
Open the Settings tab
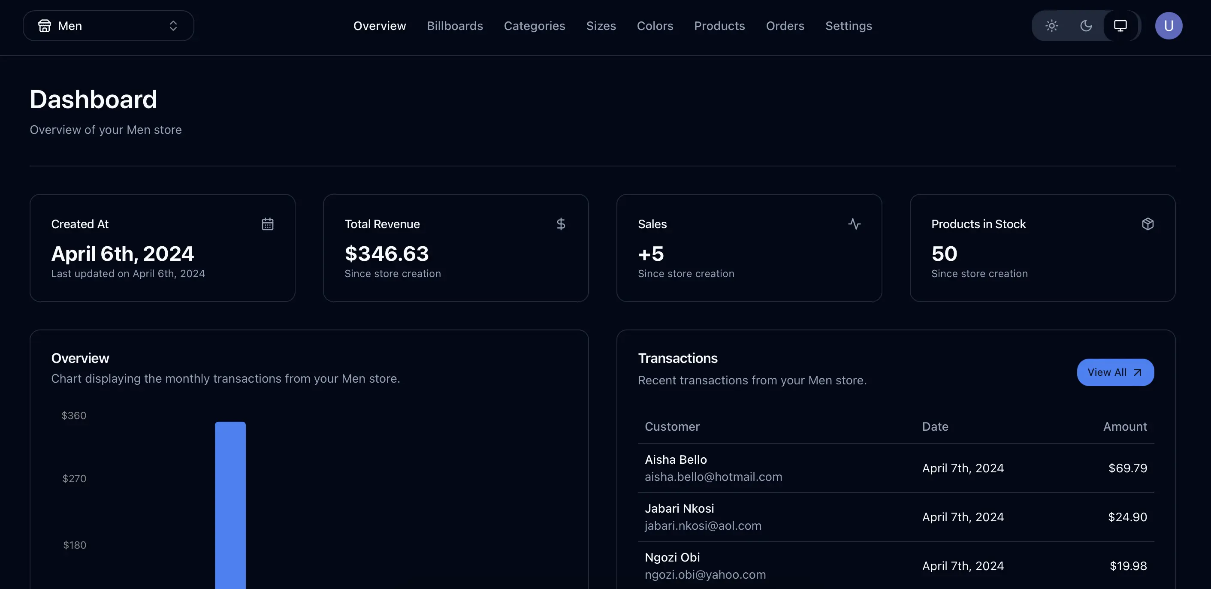849,26
